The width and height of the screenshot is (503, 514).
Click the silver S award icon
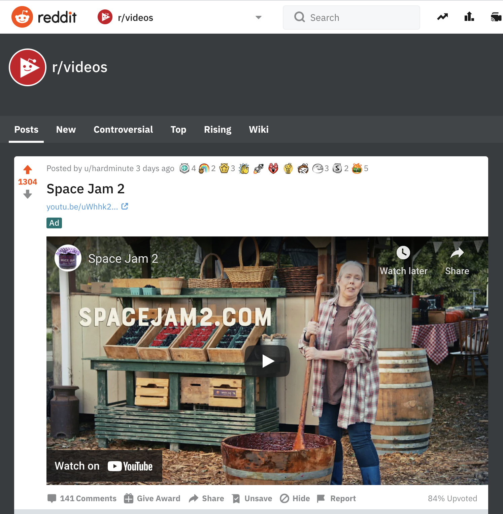click(337, 168)
